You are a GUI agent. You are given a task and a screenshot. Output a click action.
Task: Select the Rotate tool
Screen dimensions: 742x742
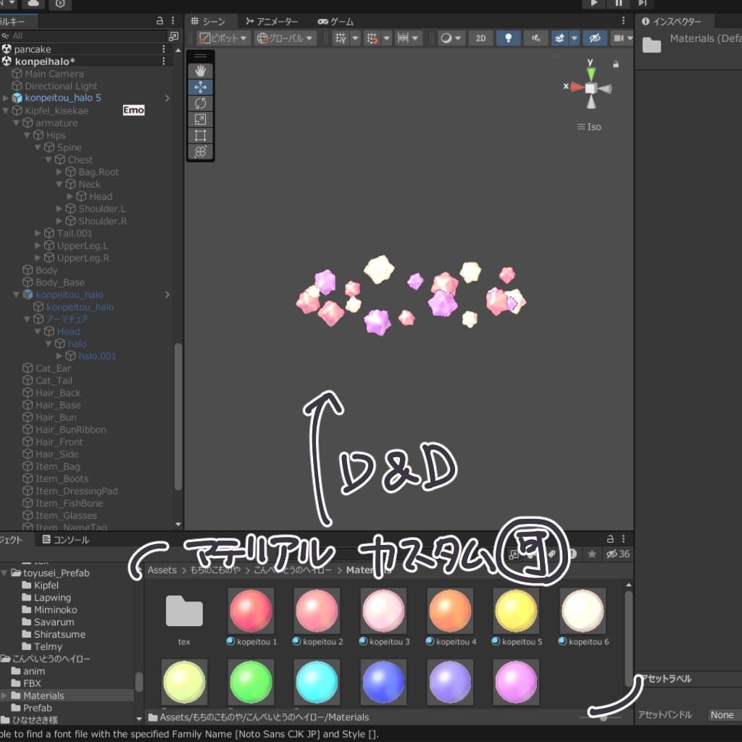pyautogui.click(x=200, y=103)
